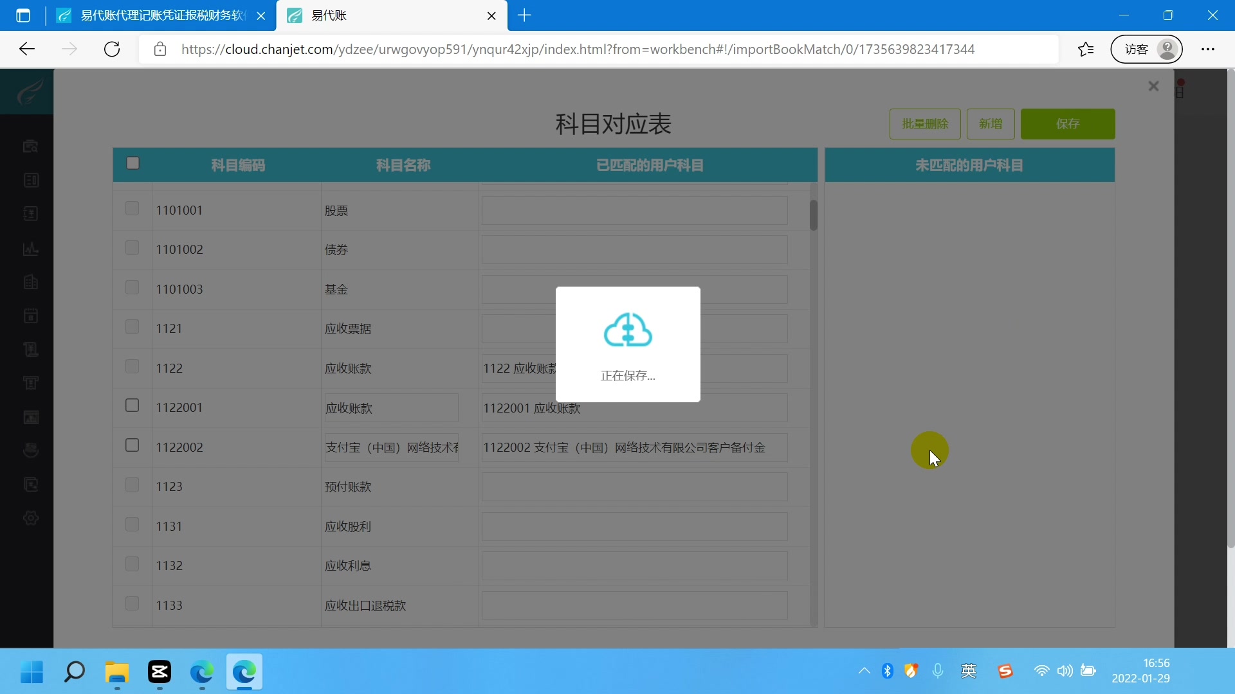Open the bowl-shaped sidebar icon
The image size is (1235, 694).
click(x=30, y=450)
